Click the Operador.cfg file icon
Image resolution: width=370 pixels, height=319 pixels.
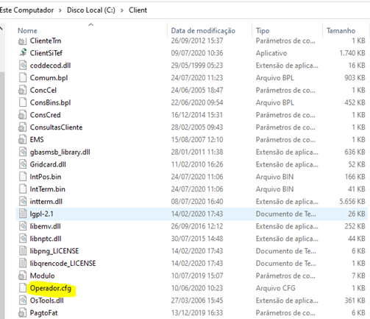(23, 288)
